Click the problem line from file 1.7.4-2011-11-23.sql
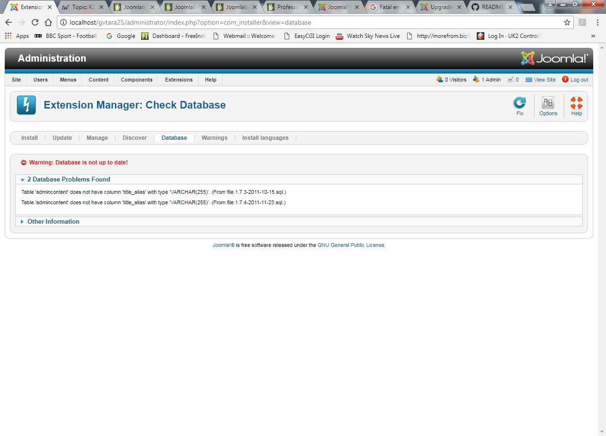The height and width of the screenshot is (436, 606). (153, 202)
